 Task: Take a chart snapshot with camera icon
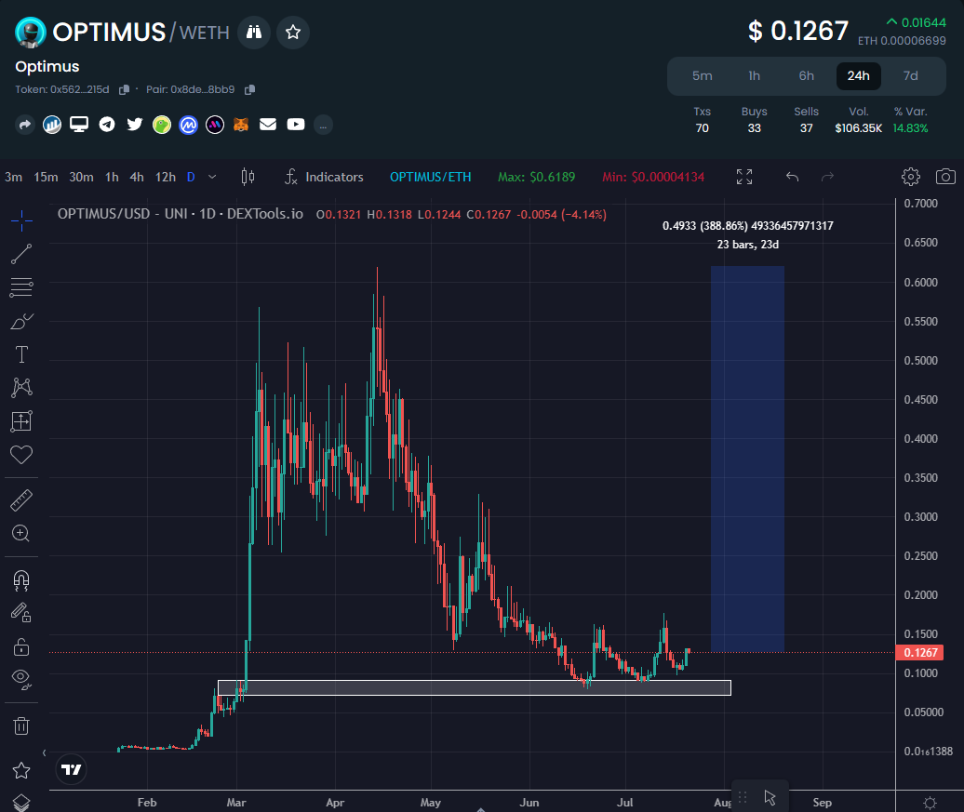(x=945, y=177)
